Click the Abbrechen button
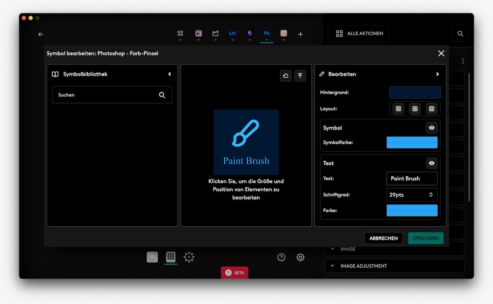This screenshot has height=304, width=493. tap(384, 238)
